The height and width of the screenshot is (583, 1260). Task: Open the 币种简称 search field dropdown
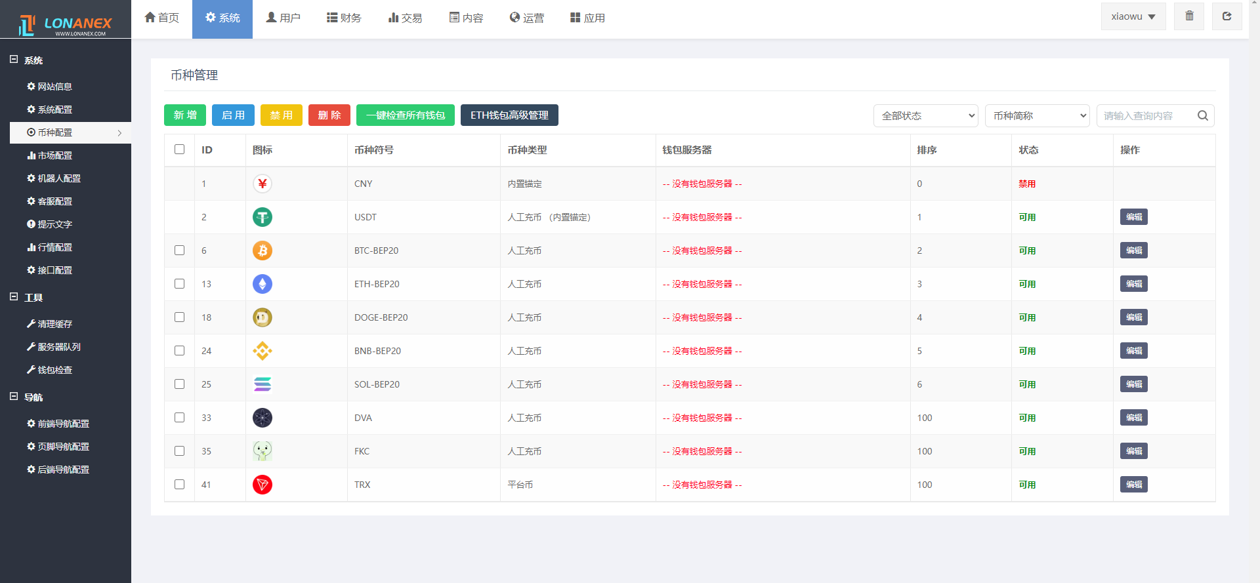click(1037, 115)
